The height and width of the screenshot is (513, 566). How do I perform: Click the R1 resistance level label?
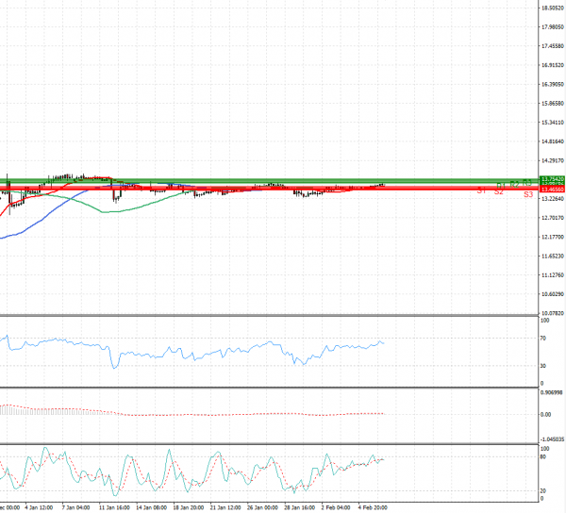click(x=501, y=185)
